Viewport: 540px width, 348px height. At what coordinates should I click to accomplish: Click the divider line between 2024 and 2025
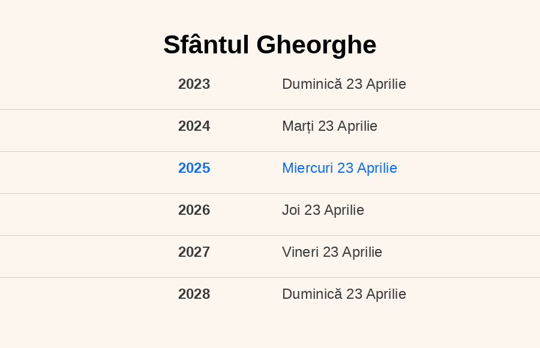[x=270, y=152]
